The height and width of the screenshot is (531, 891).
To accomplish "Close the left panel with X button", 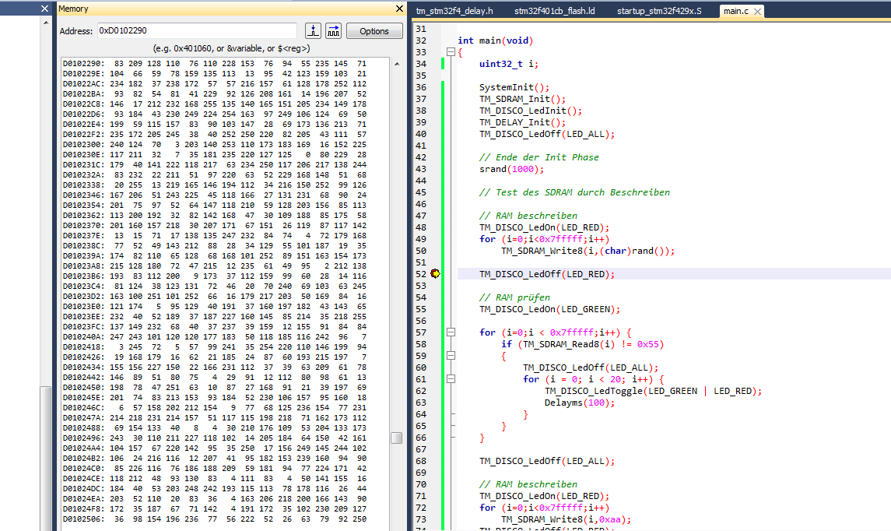I will [43, 9].
